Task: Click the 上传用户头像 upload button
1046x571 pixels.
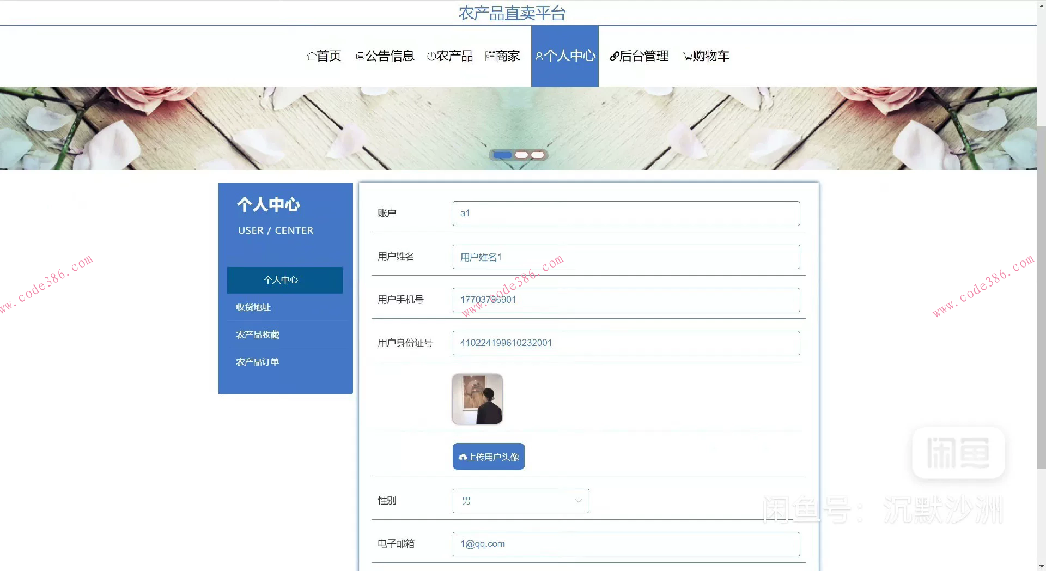Action: pos(488,457)
